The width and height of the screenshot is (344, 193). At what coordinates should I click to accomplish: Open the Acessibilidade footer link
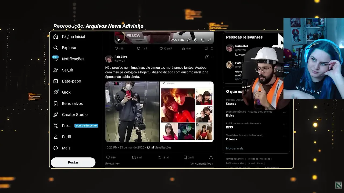[255, 163]
